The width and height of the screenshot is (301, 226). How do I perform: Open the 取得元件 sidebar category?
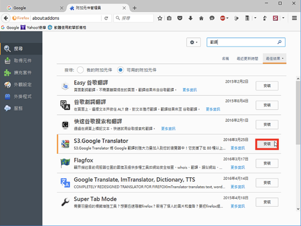point(21,61)
